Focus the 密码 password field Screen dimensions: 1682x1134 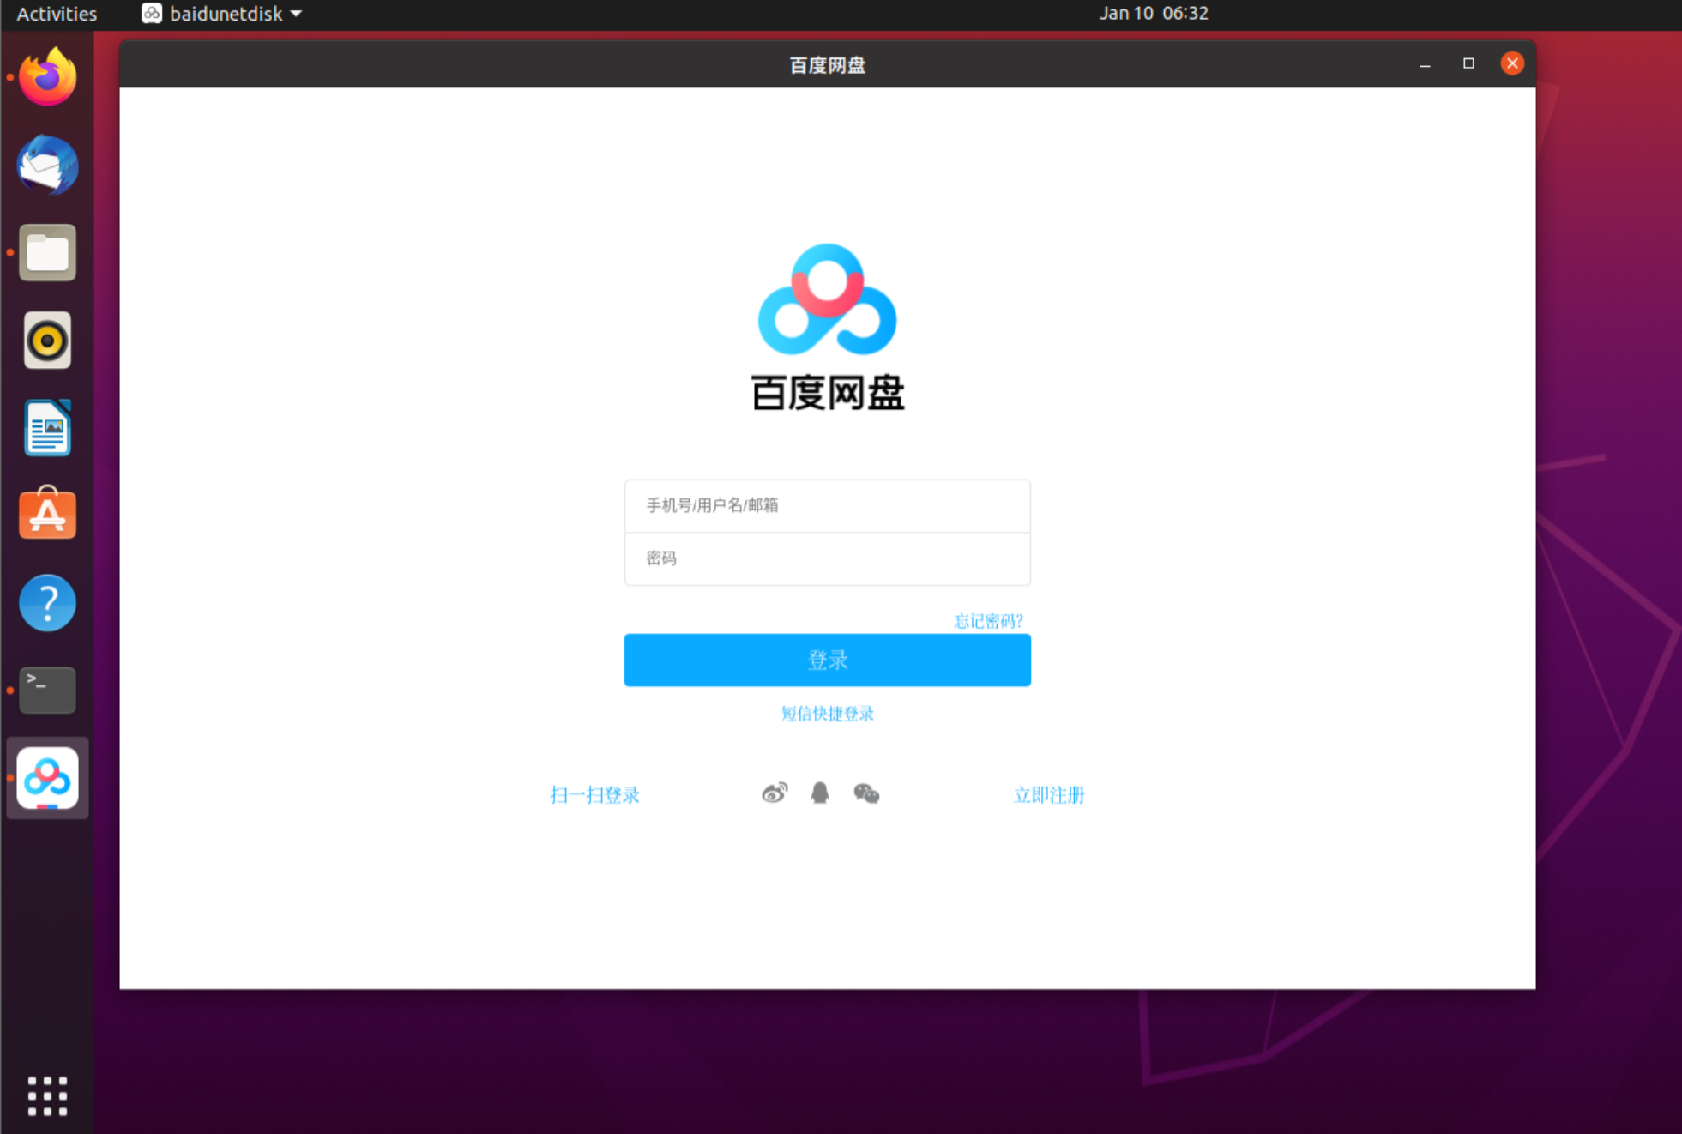[x=827, y=558]
